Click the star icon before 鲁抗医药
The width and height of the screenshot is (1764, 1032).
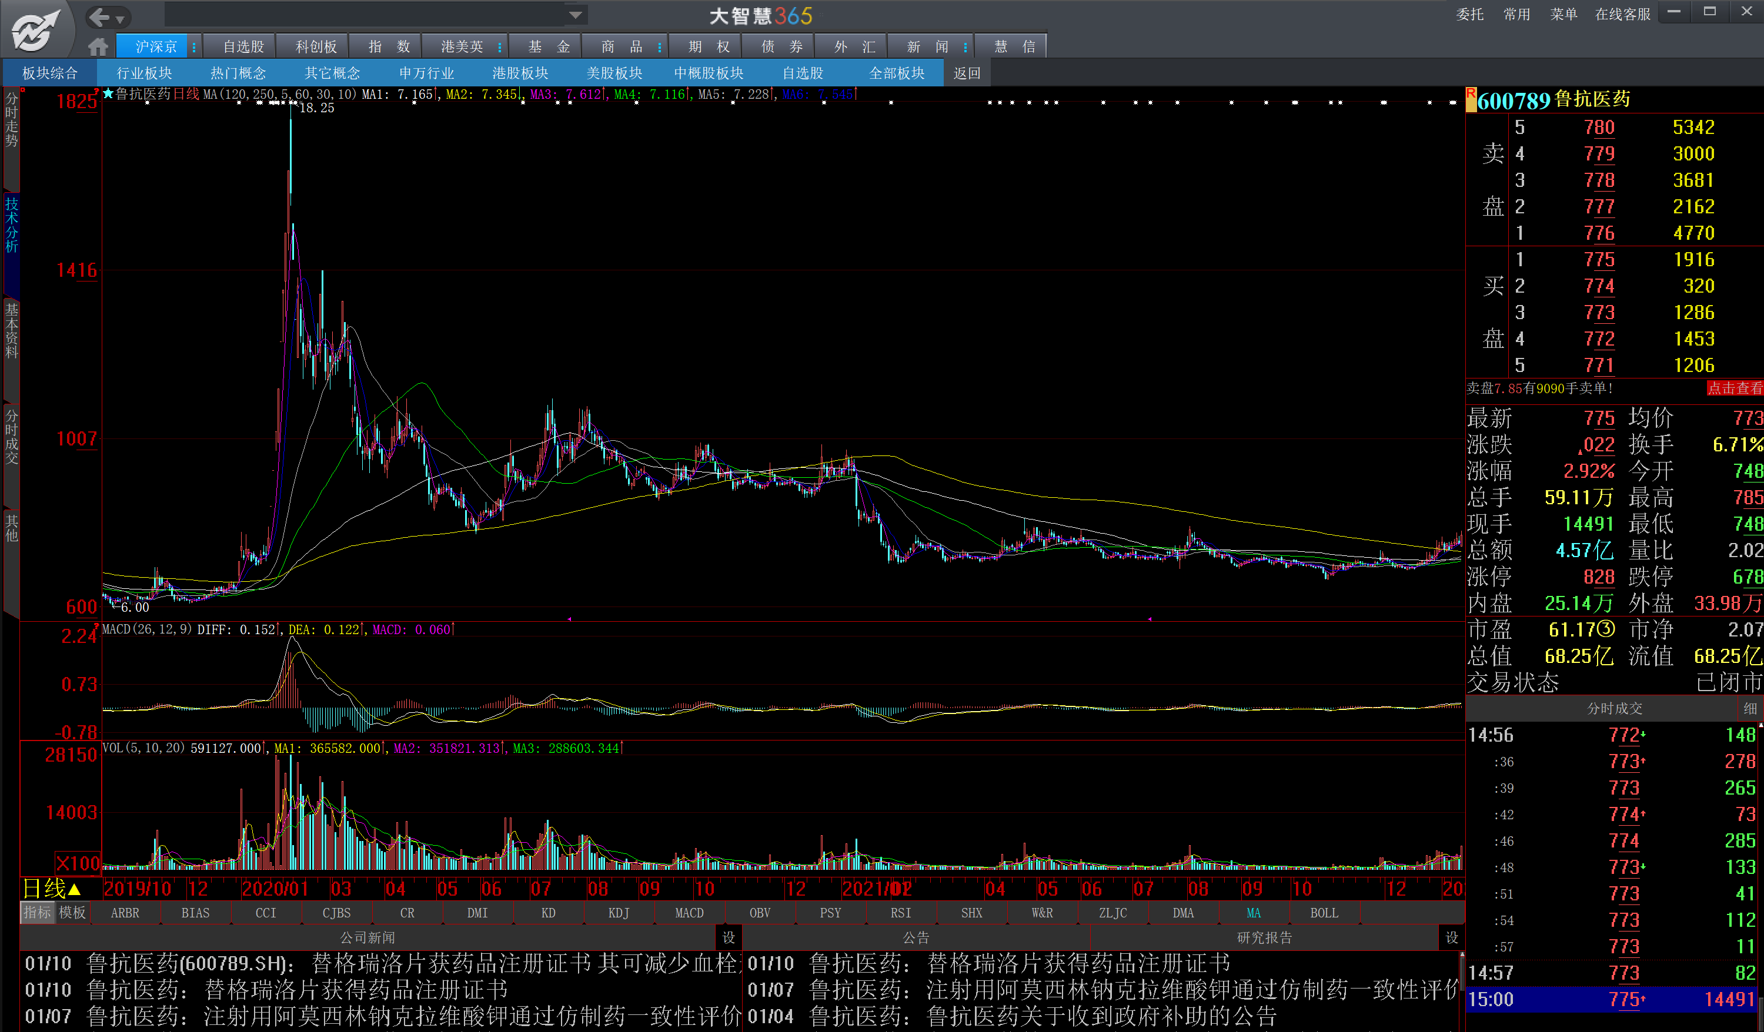109,93
